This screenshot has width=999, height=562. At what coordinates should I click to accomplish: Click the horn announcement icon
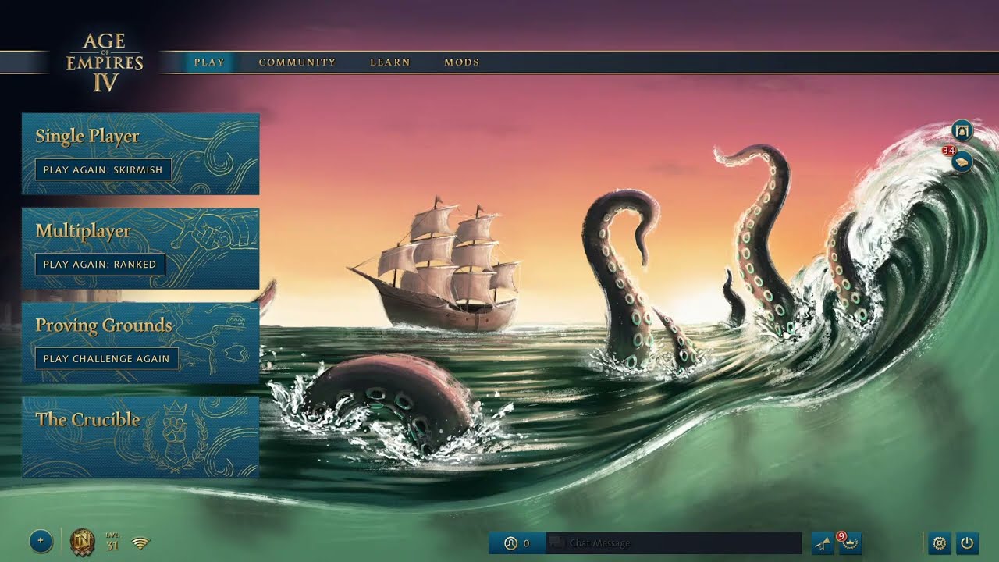click(823, 543)
